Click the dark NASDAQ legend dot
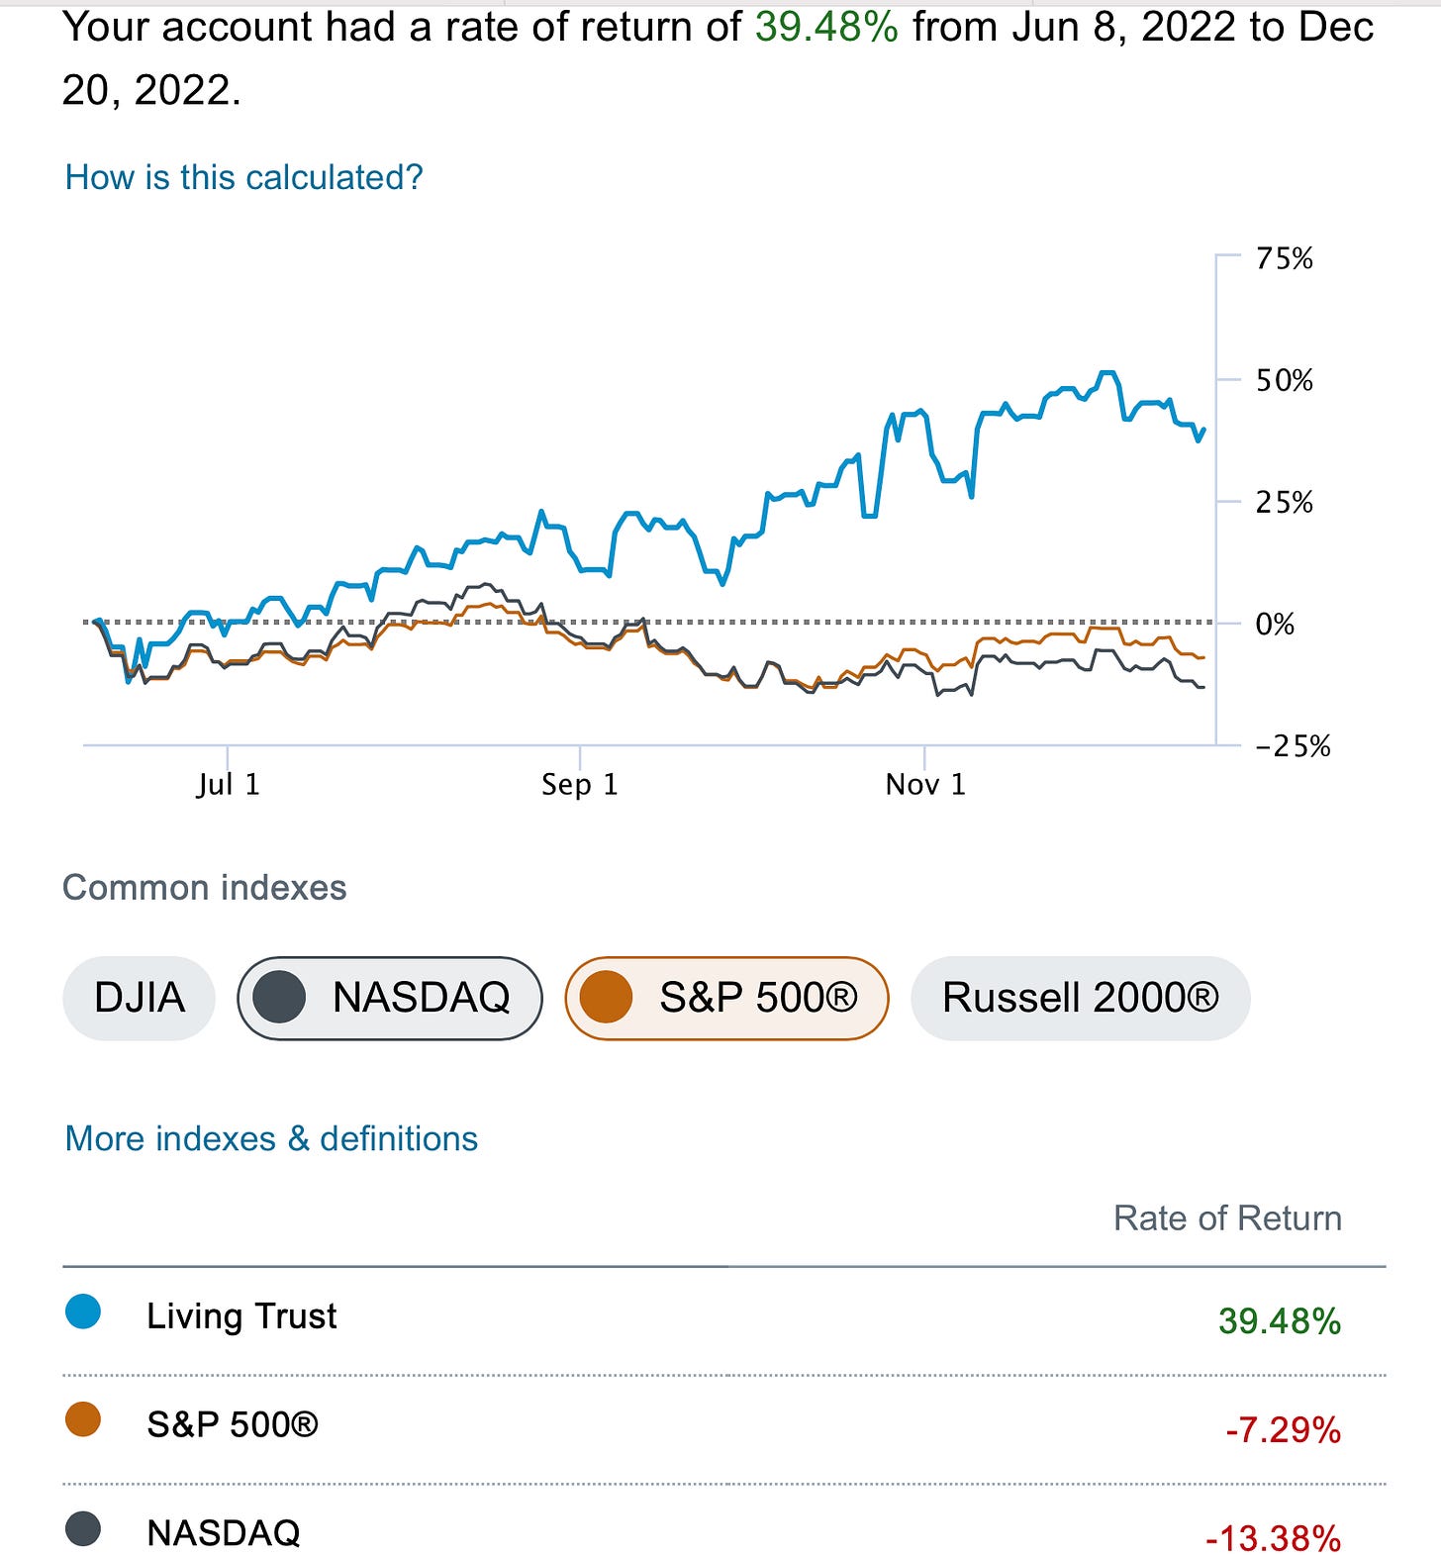The width and height of the screenshot is (1441, 1557). tap(83, 1529)
